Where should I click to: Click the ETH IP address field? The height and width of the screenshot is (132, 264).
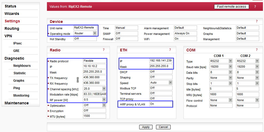(x=161, y=61)
